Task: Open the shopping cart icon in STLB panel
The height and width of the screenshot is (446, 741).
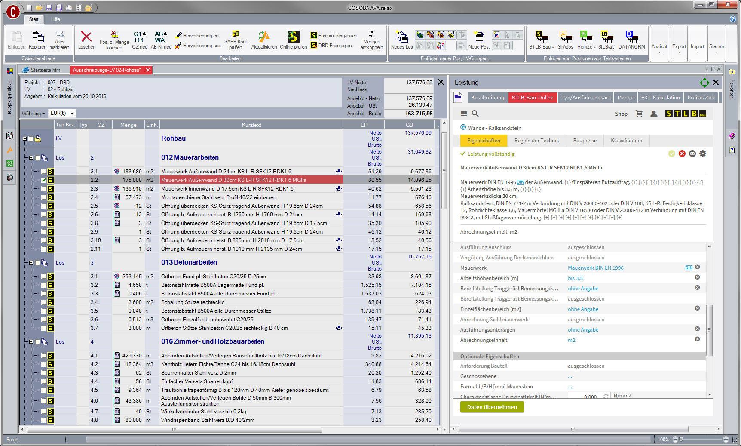Action: pos(639,114)
